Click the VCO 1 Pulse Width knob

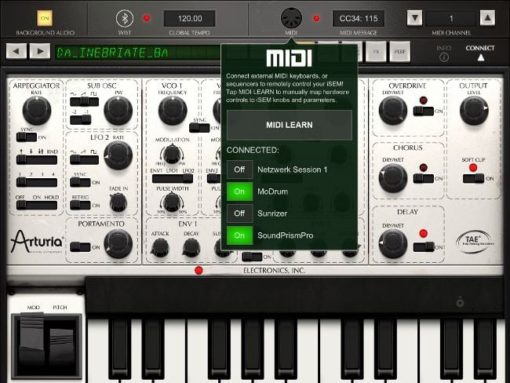(172, 202)
